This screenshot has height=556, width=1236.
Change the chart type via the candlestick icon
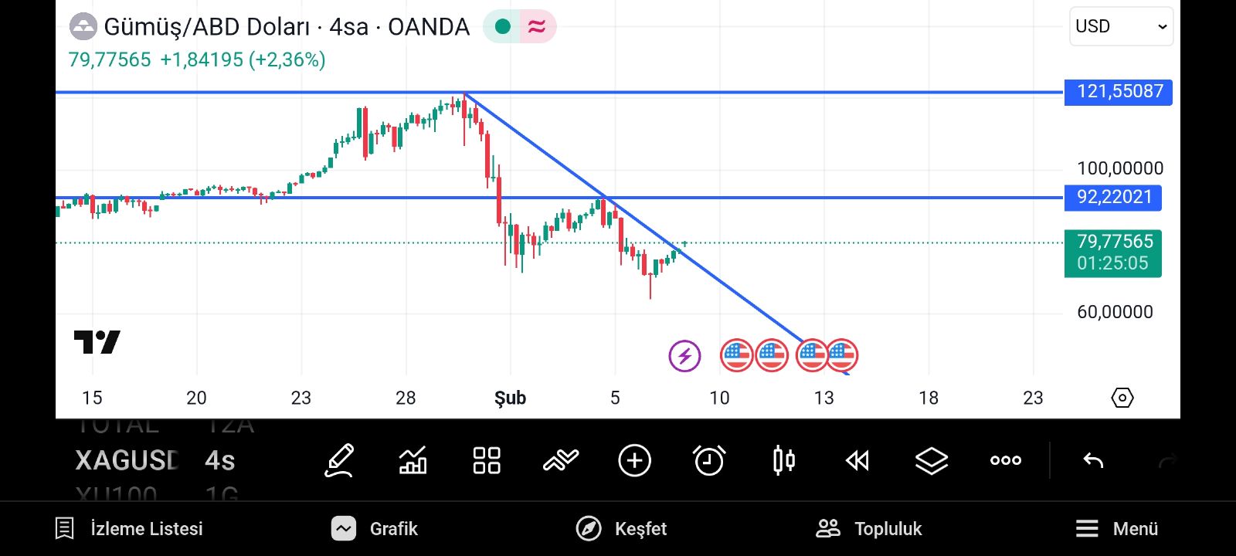tap(783, 461)
